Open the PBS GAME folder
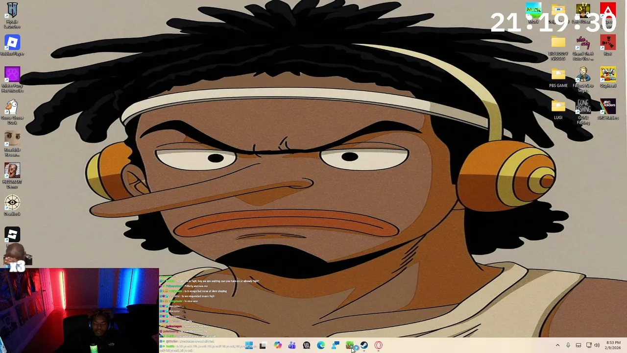627x353 pixels. (x=558, y=77)
